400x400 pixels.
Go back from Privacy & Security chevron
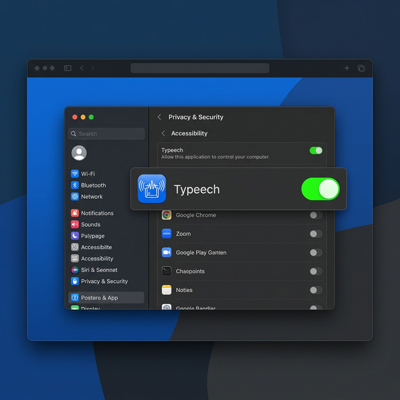click(x=159, y=117)
